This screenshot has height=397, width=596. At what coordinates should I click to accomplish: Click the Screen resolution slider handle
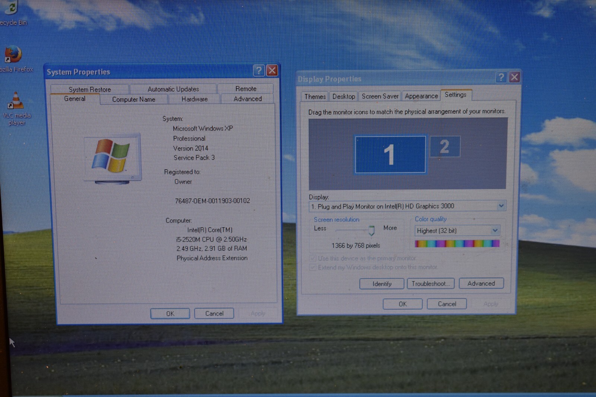click(x=371, y=231)
